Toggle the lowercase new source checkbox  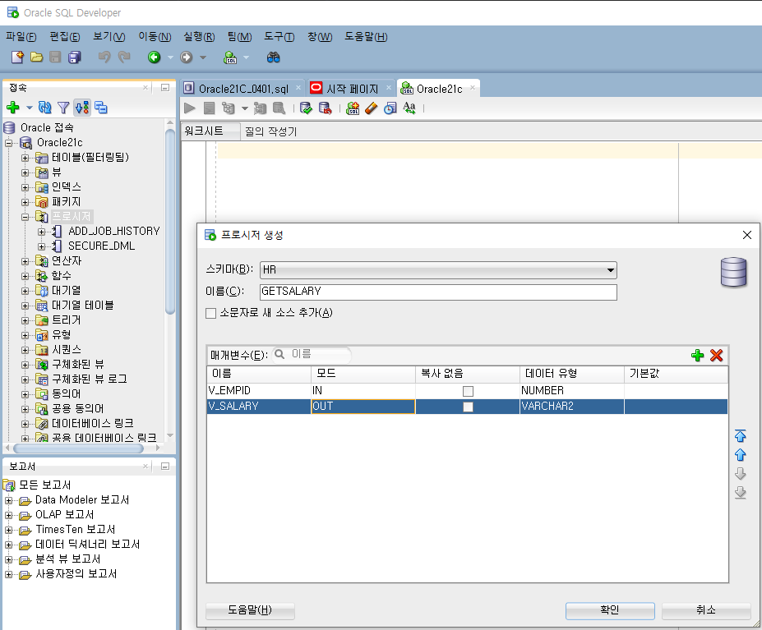[210, 313]
